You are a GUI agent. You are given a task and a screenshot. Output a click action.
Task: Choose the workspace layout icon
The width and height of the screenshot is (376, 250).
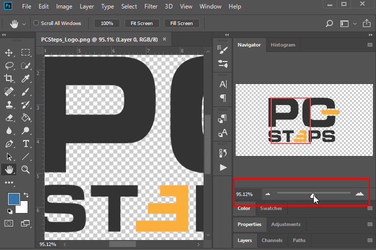(344, 23)
